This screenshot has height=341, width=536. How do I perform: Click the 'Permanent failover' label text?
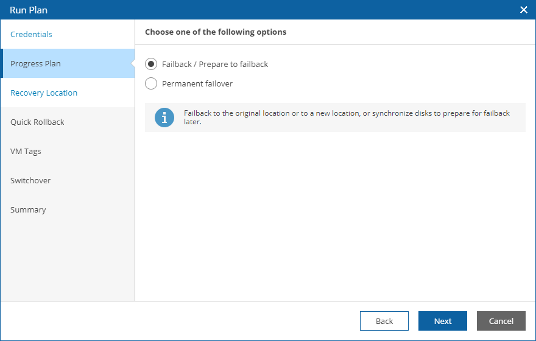tap(197, 83)
